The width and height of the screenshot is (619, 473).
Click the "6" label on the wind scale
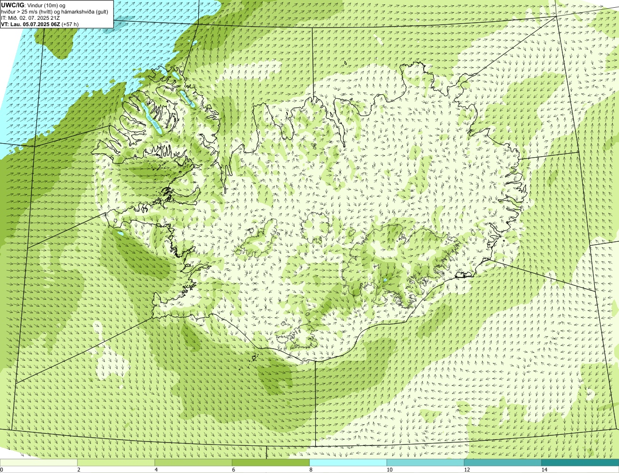(x=233, y=470)
